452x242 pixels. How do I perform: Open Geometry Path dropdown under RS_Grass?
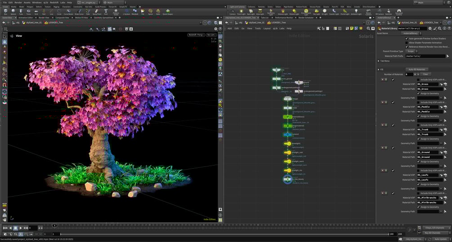click(441, 98)
